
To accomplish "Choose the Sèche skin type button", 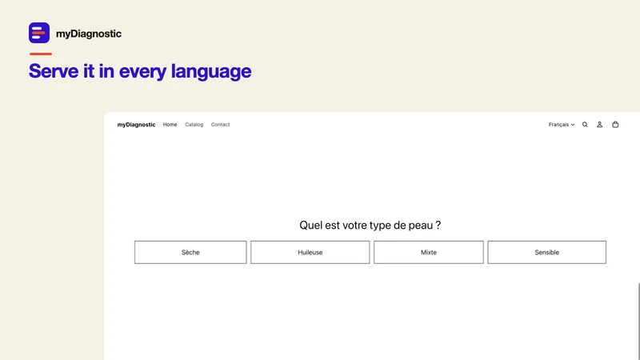I will (x=190, y=252).
